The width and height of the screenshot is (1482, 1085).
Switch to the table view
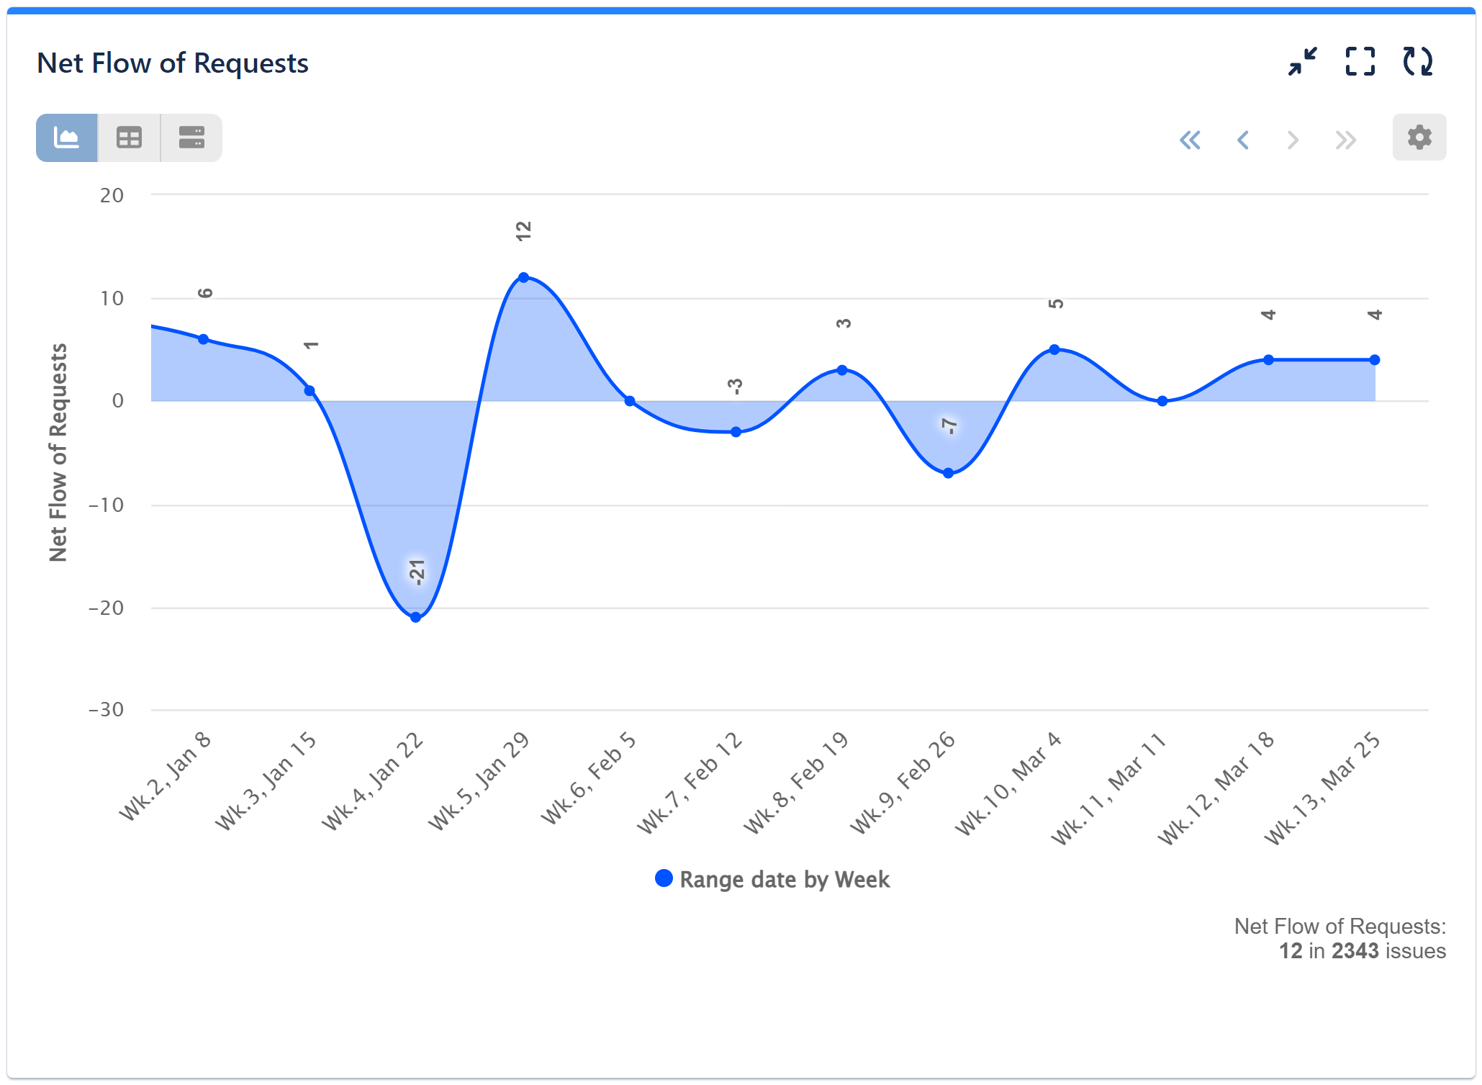(129, 137)
